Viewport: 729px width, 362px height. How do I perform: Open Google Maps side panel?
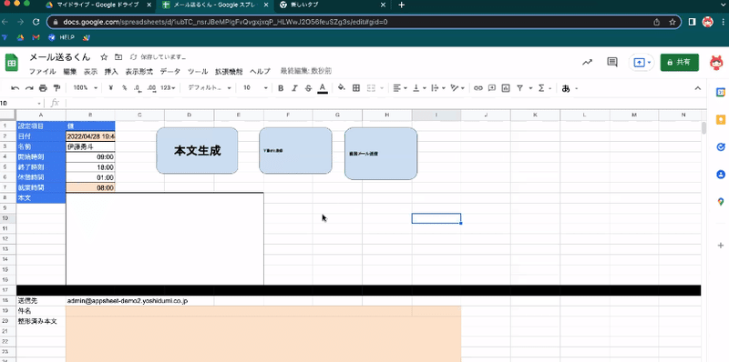pos(721,202)
